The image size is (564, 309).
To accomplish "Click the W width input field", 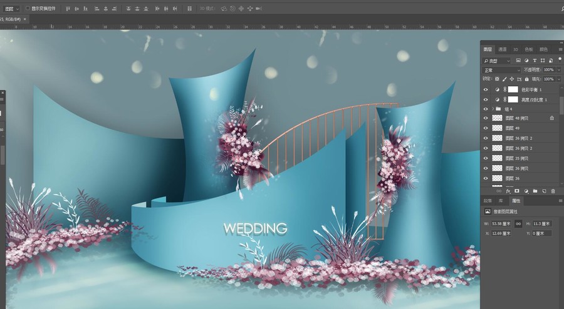I will pyautogui.click(x=501, y=223).
